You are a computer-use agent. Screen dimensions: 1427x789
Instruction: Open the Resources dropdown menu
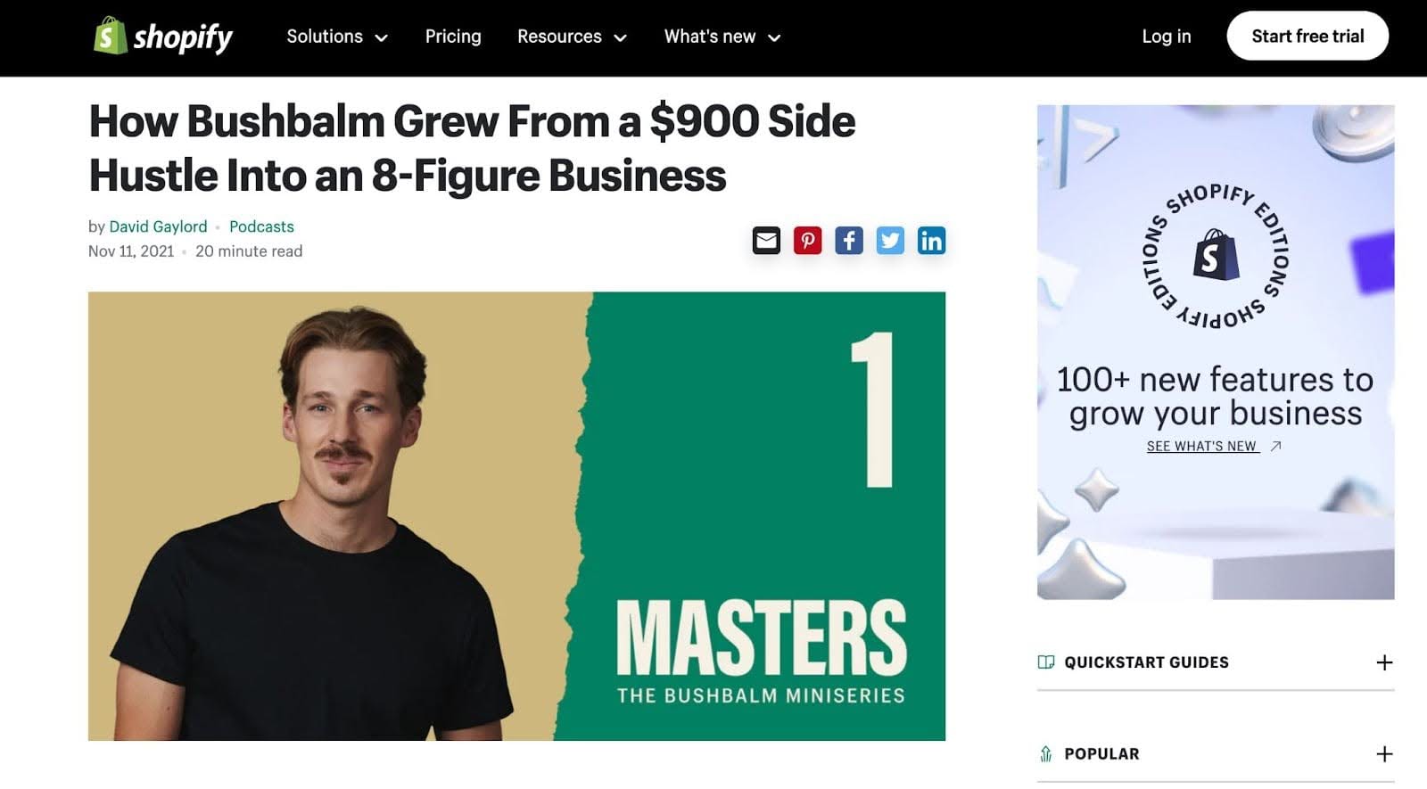pyautogui.click(x=572, y=37)
